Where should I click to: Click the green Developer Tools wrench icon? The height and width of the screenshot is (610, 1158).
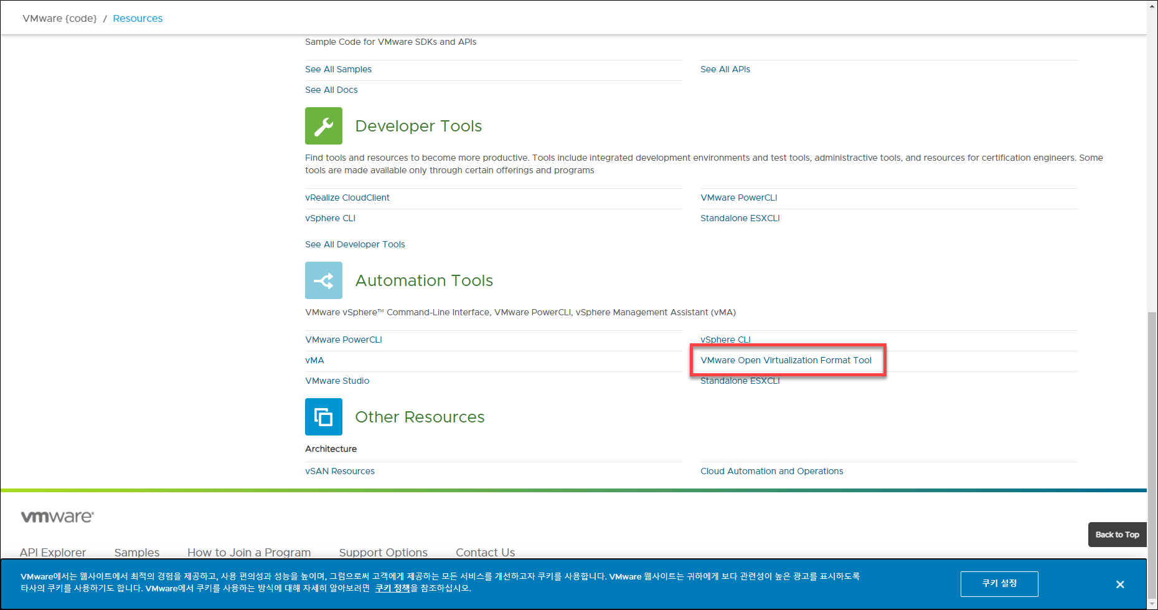coord(324,126)
